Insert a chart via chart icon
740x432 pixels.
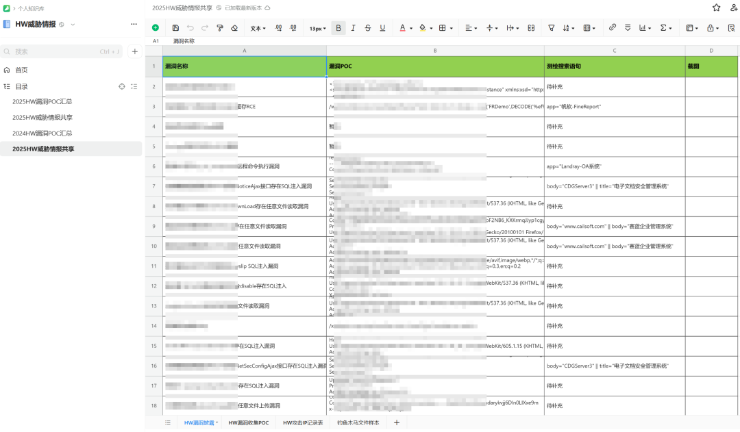tap(645, 28)
